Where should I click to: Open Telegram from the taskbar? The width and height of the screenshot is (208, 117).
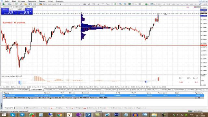point(22,115)
